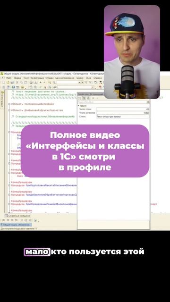Collapse the ПрограммныйИнтерфейс code region
Image resolution: width=170 pixels, height=302 pixels.
click(9, 104)
